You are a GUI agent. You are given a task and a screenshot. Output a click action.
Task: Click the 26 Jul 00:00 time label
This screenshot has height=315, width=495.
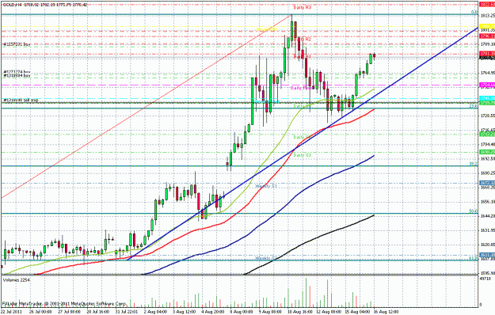point(40,312)
